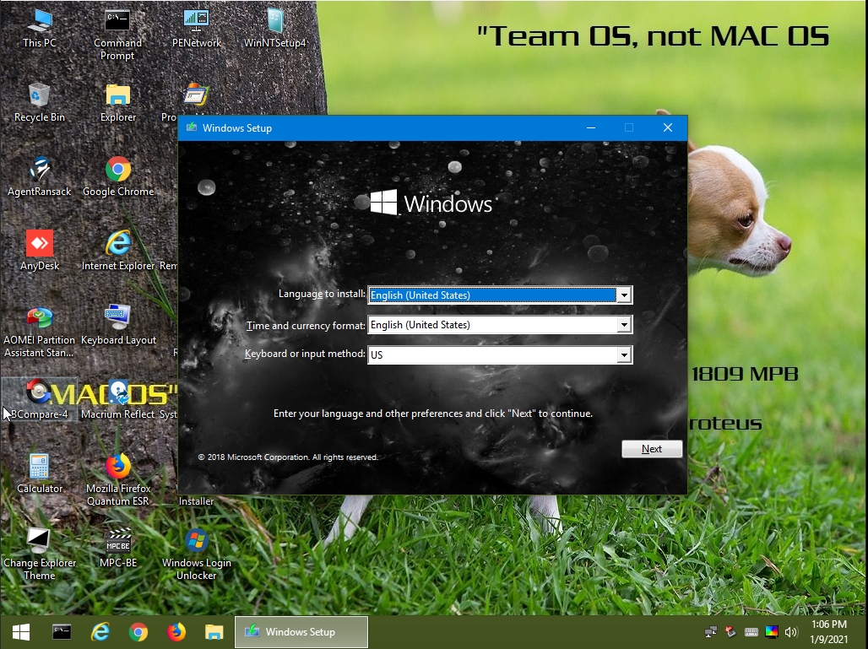The width and height of the screenshot is (868, 649).
Task: Select the Recycle Bin icon
Action: click(x=40, y=103)
